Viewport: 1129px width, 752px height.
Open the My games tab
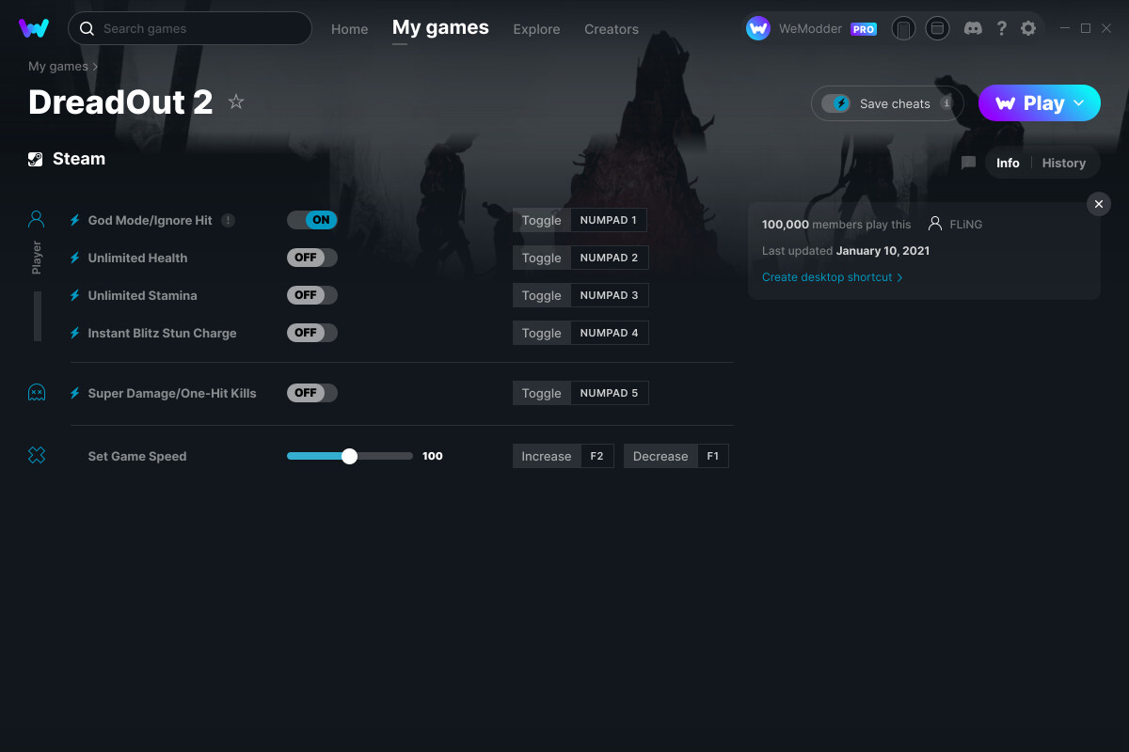click(x=440, y=28)
